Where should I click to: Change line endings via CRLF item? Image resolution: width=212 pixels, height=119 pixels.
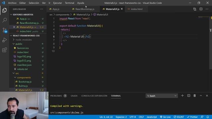tap(141, 117)
